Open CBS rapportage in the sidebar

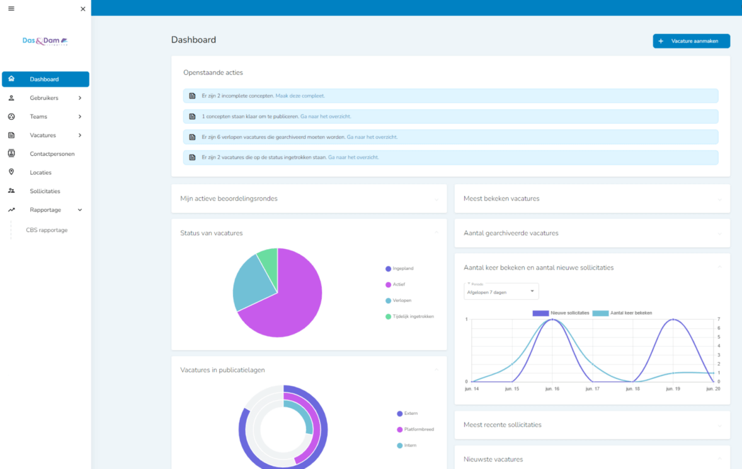(47, 229)
